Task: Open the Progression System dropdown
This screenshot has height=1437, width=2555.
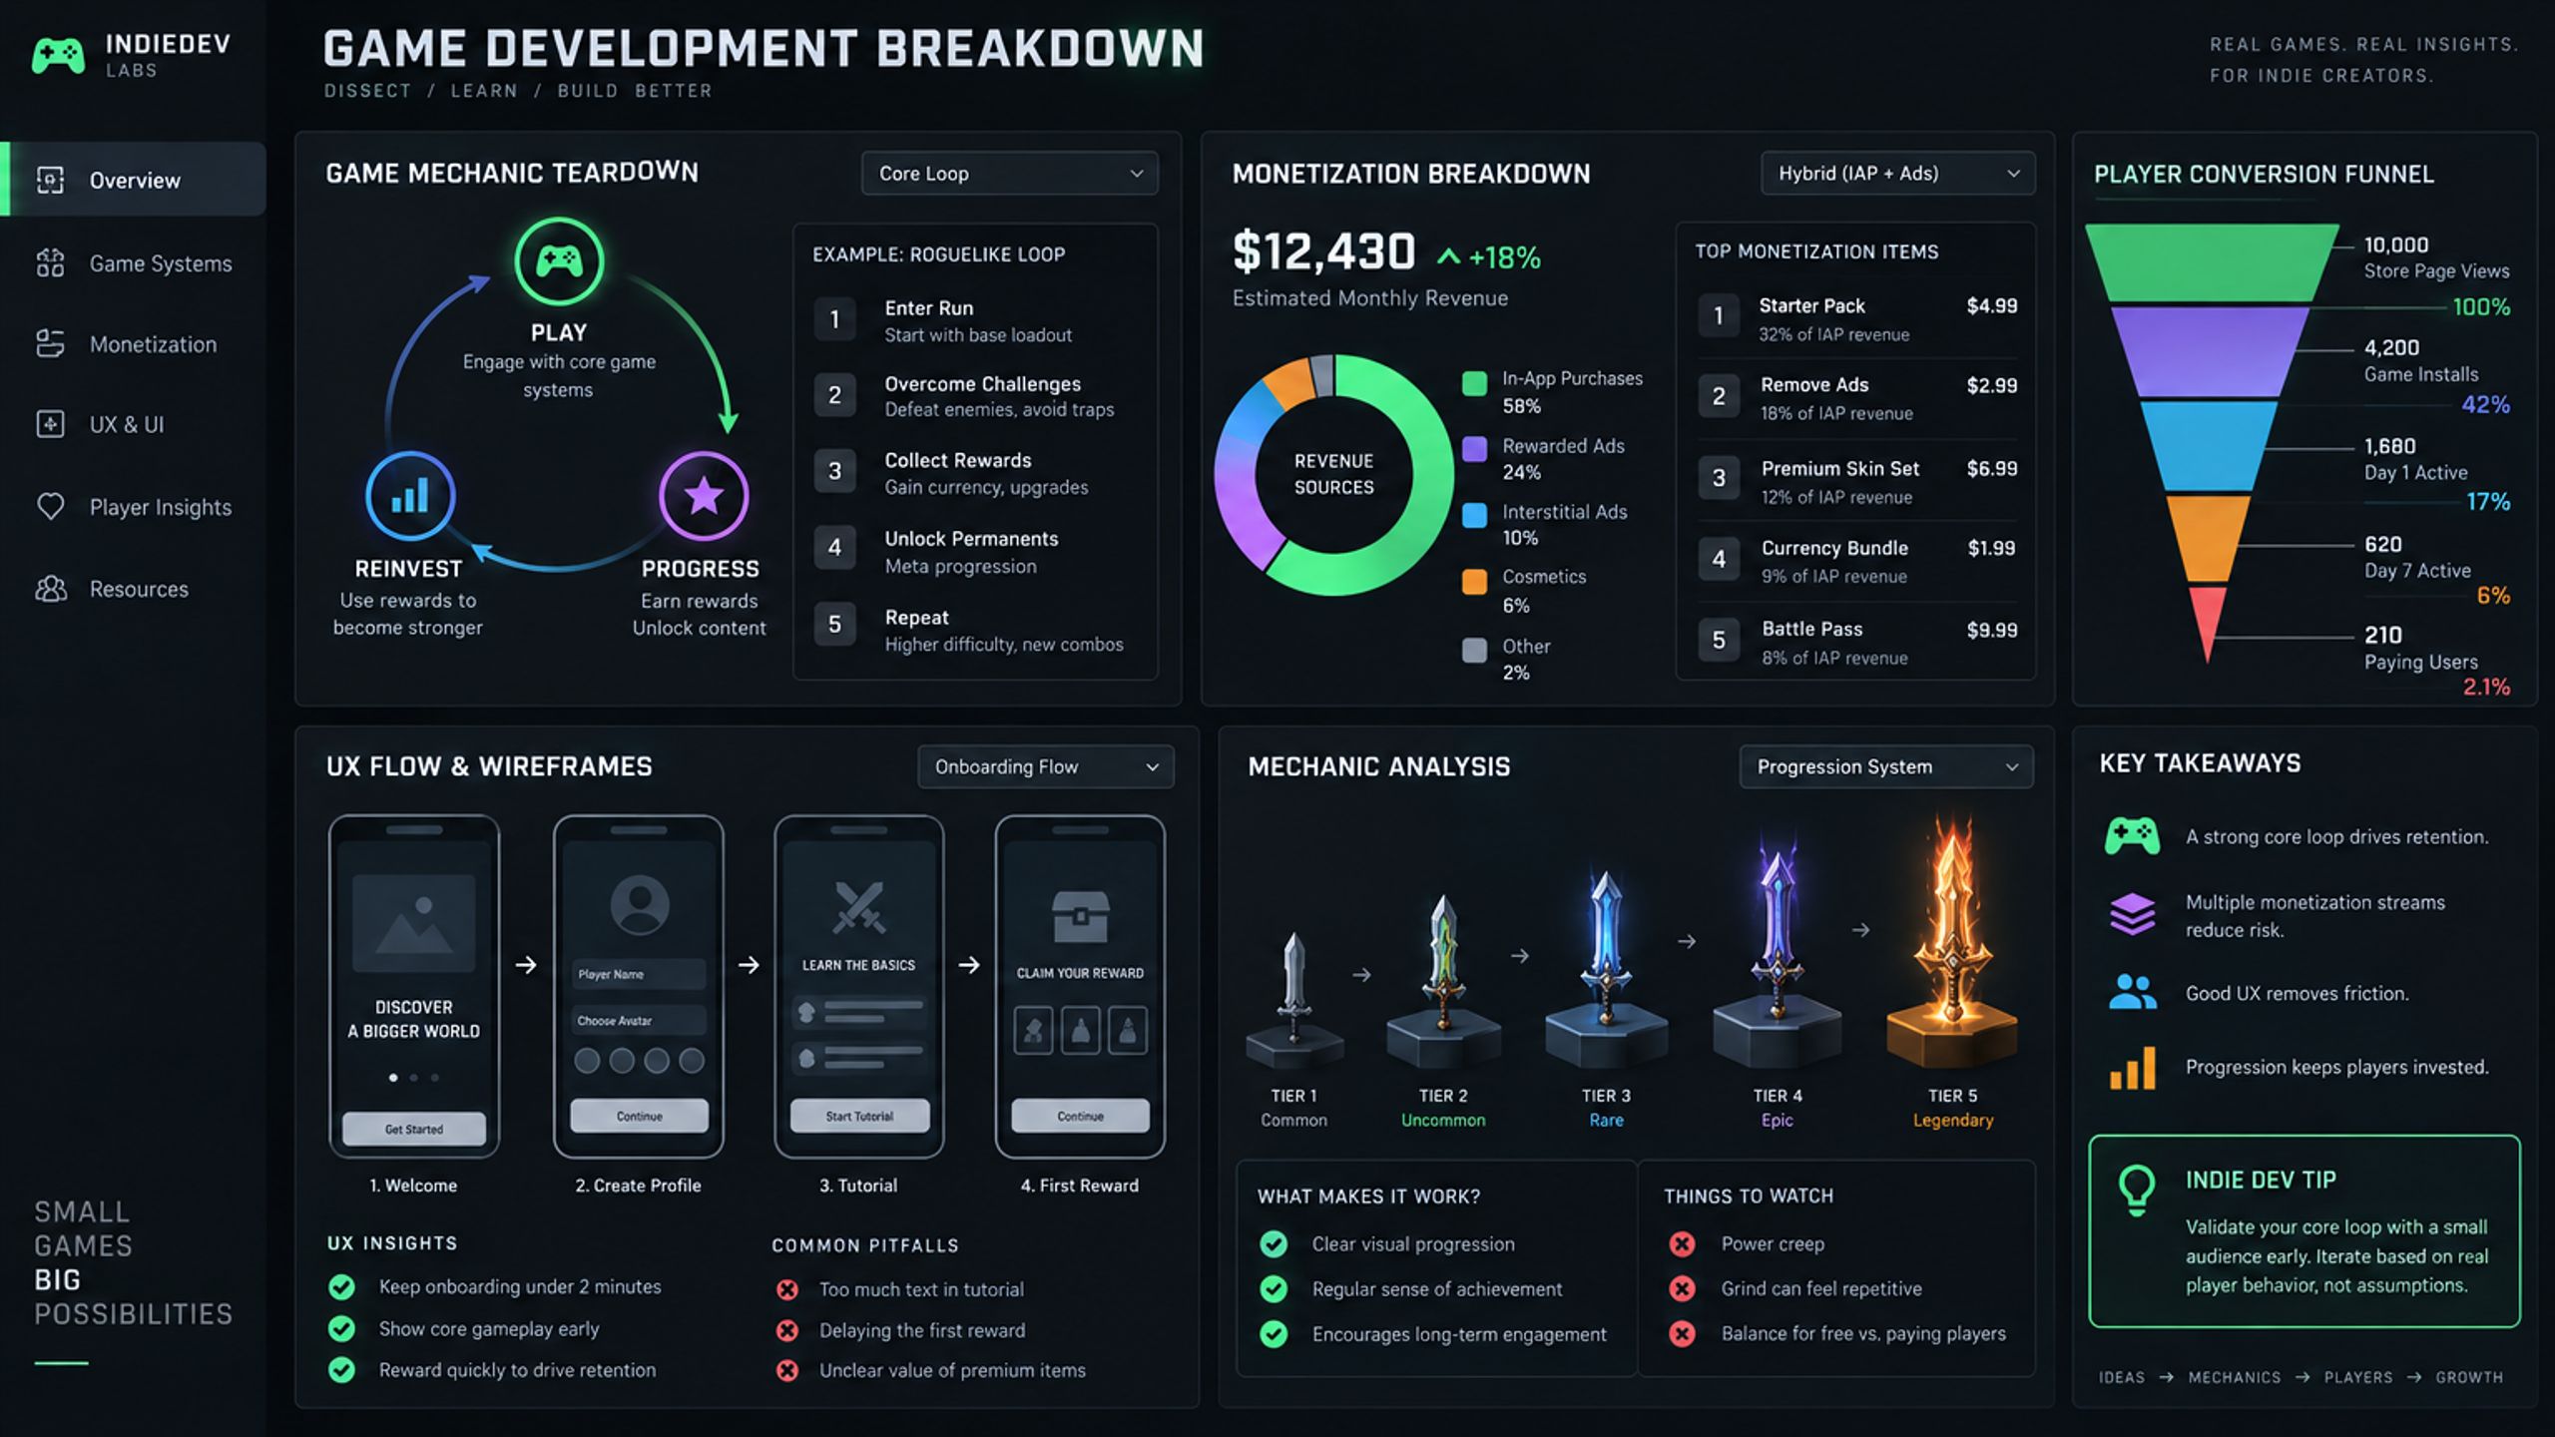Action: [x=1885, y=766]
